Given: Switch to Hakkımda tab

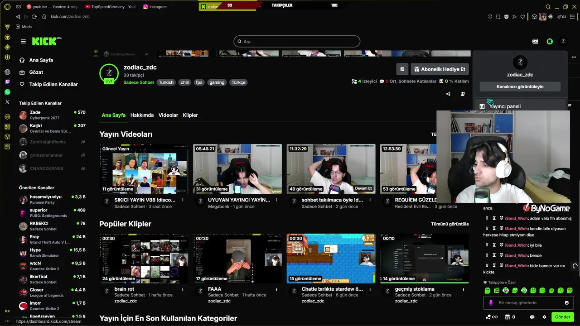Looking at the screenshot, I should [x=142, y=115].
